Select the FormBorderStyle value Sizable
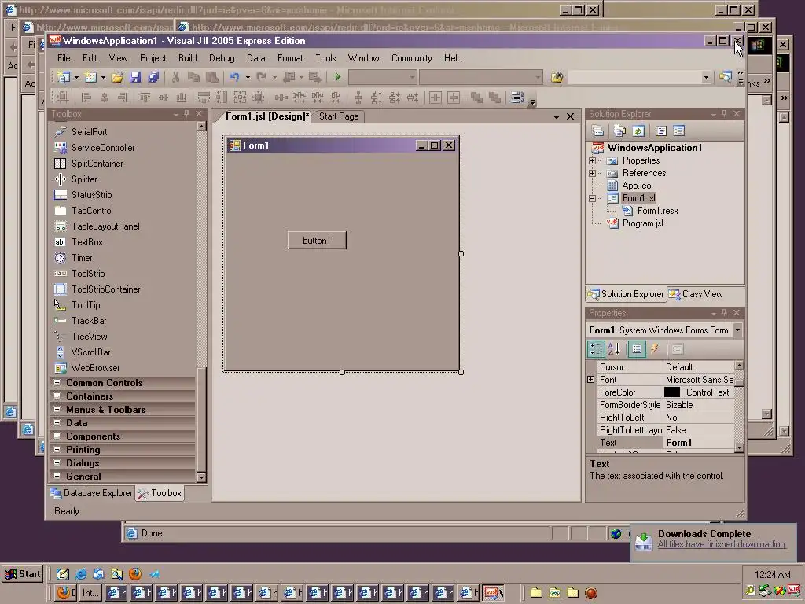805x604 pixels. 699,405
